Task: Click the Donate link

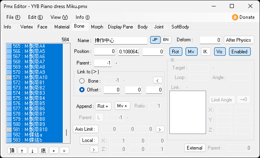Action: pos(243,17)
